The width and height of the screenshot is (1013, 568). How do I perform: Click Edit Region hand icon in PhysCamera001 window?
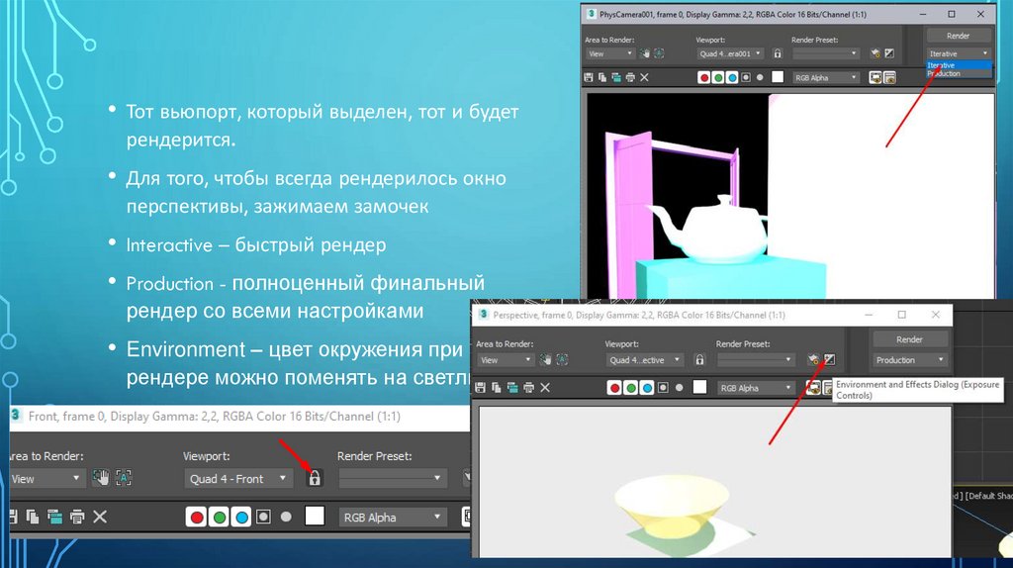(x=645, y=53)
